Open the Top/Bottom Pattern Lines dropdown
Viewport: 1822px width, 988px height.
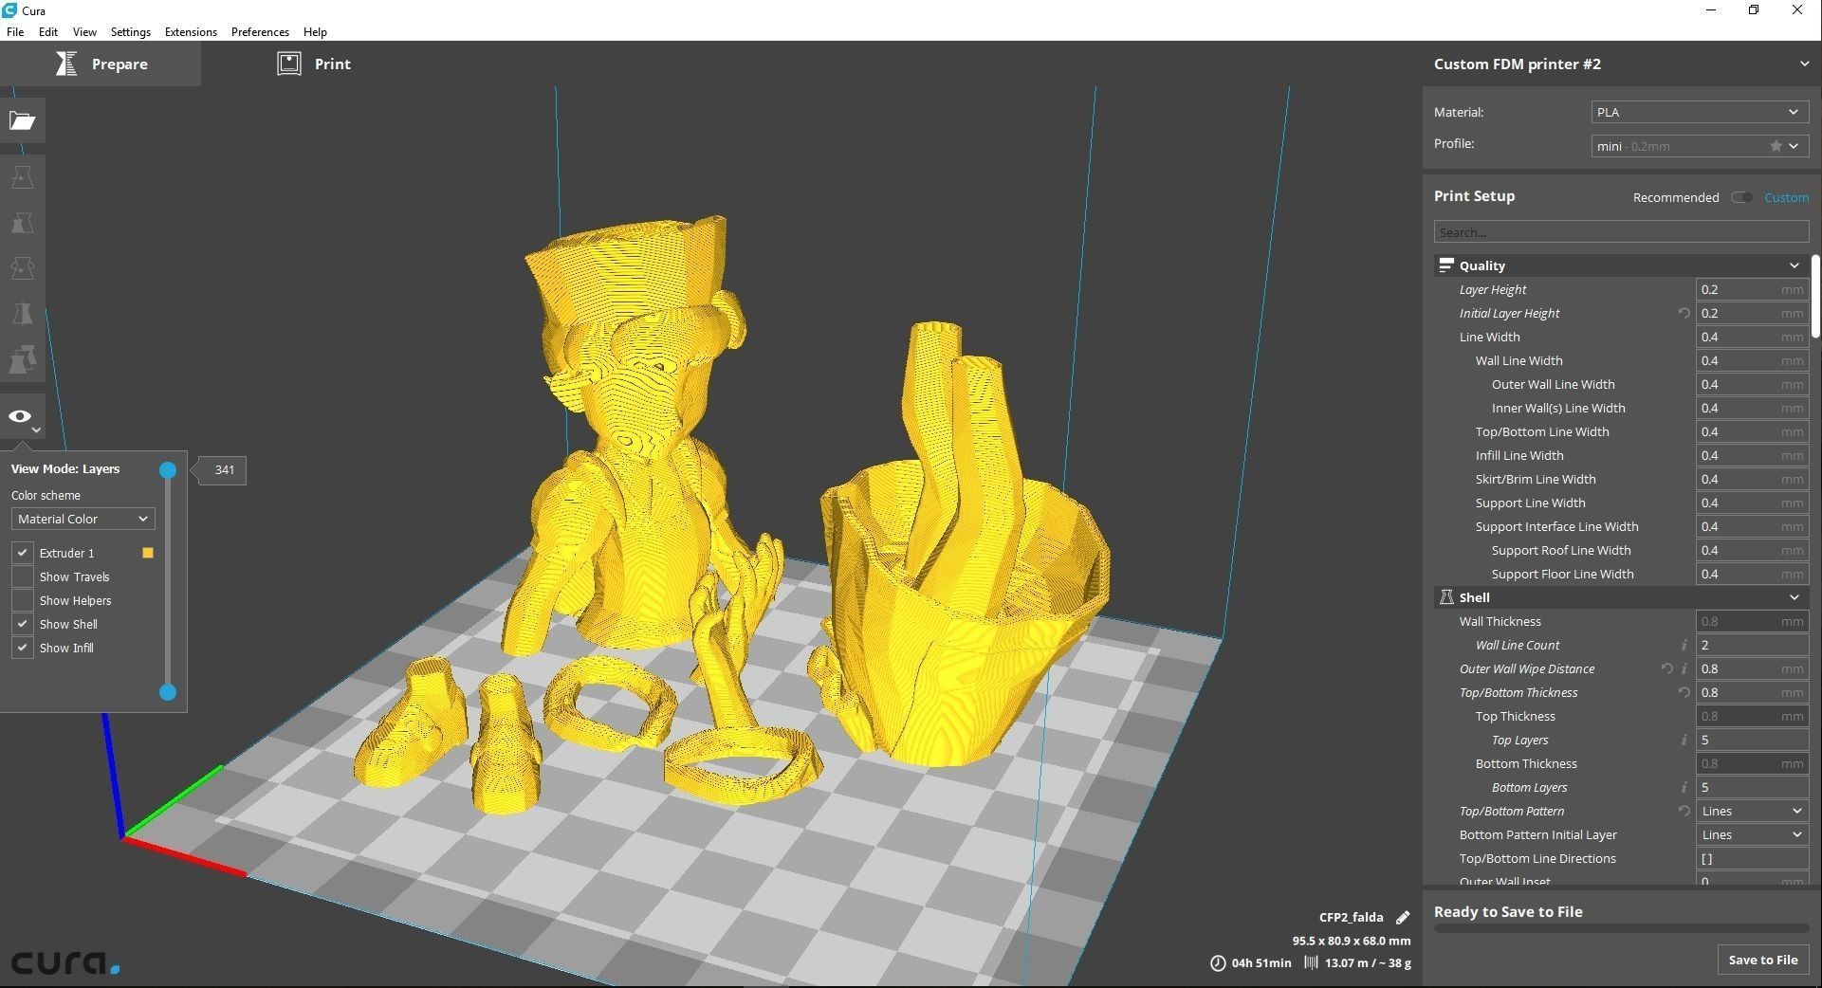(1752, 811)
